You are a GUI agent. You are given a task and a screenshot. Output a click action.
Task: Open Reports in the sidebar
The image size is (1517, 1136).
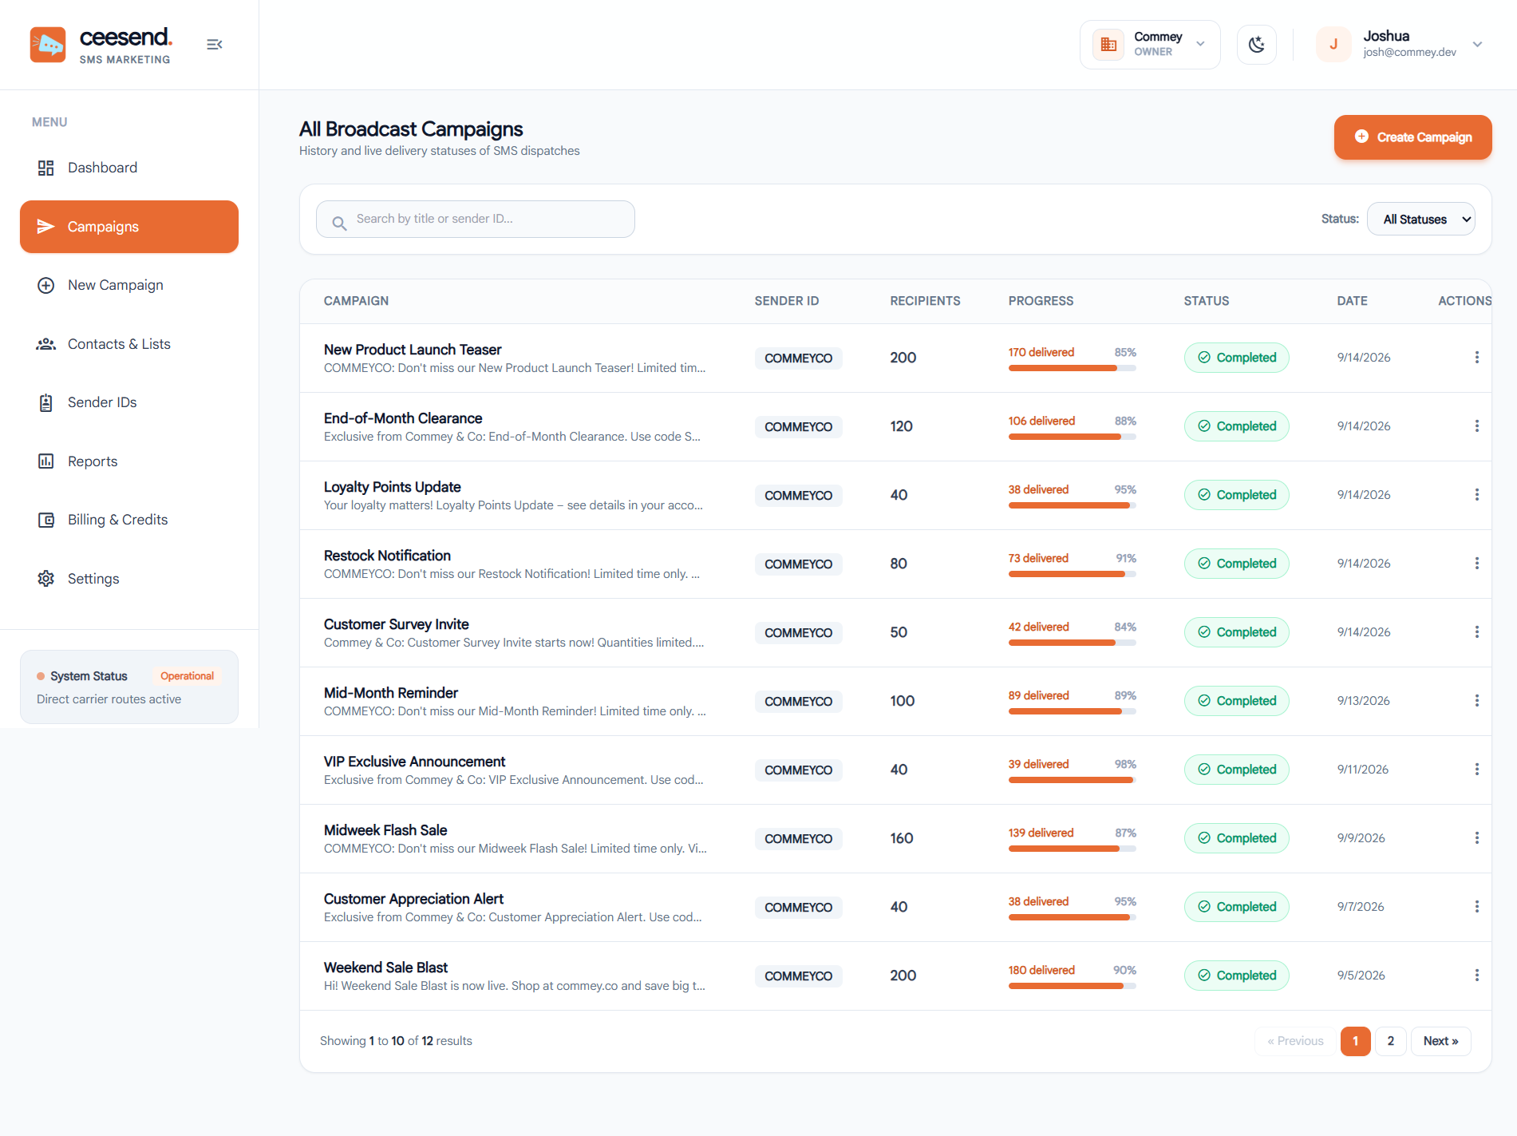coord(129,461)
